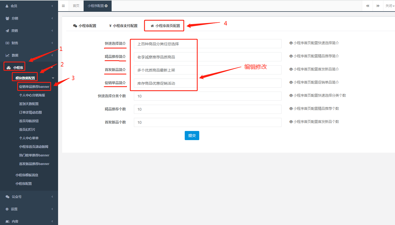Collapse the 模块数据配置 submenu chevron
395x225 pixels.
tap(53, 78)
